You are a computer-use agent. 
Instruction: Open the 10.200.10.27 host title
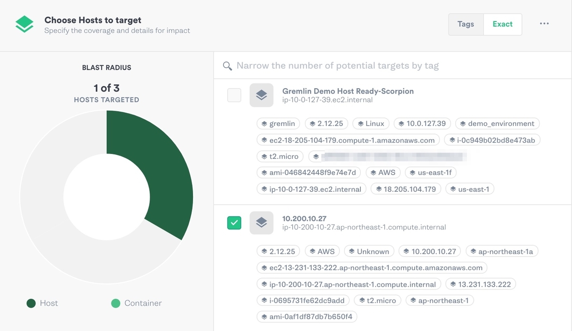[304, 218]
